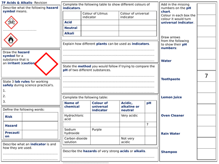Screen dimensions: 219x164
Task: Click the 'Rain Water' label
Action: point(170,133)
